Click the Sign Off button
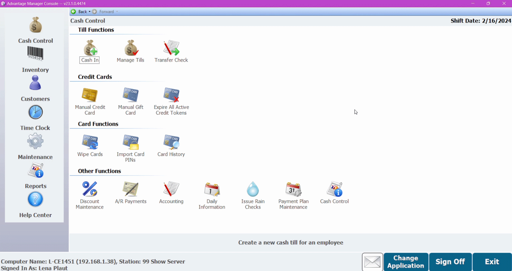Screen dimensions: 512x271 [x=450, y=262]
